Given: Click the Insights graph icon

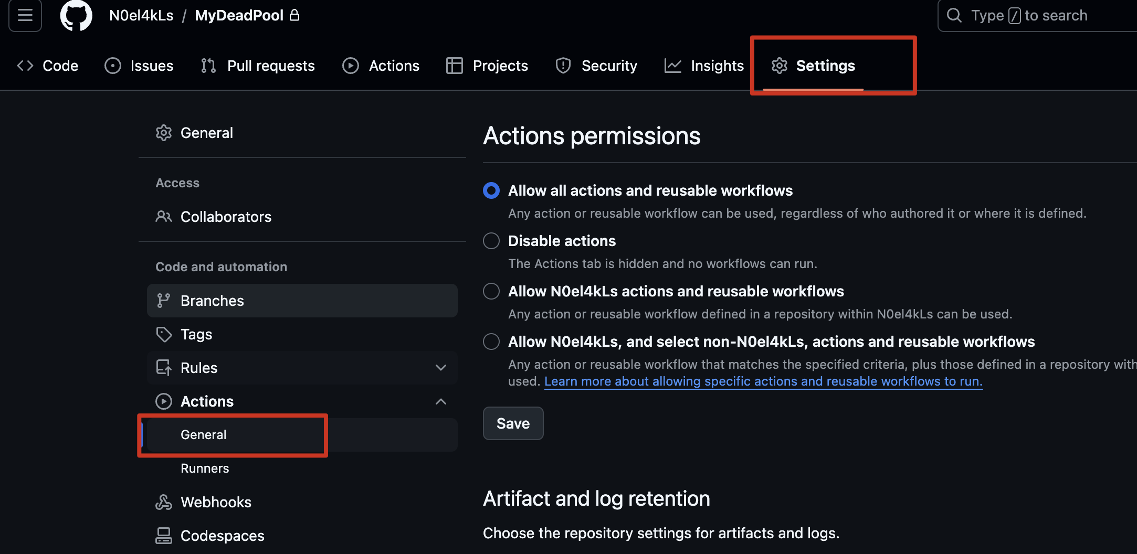Looking at the screenshot, I should coord(673,66).
